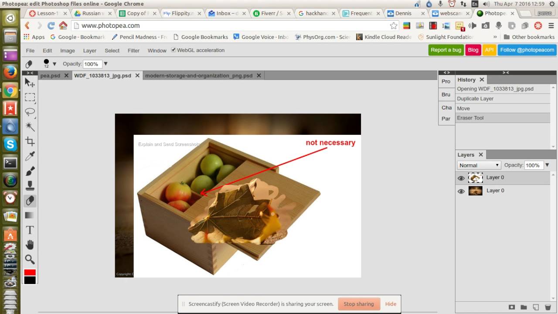Screen dimensions: 558x314
Task: Show more bookmarks chevron
Action: coord(495,37)
